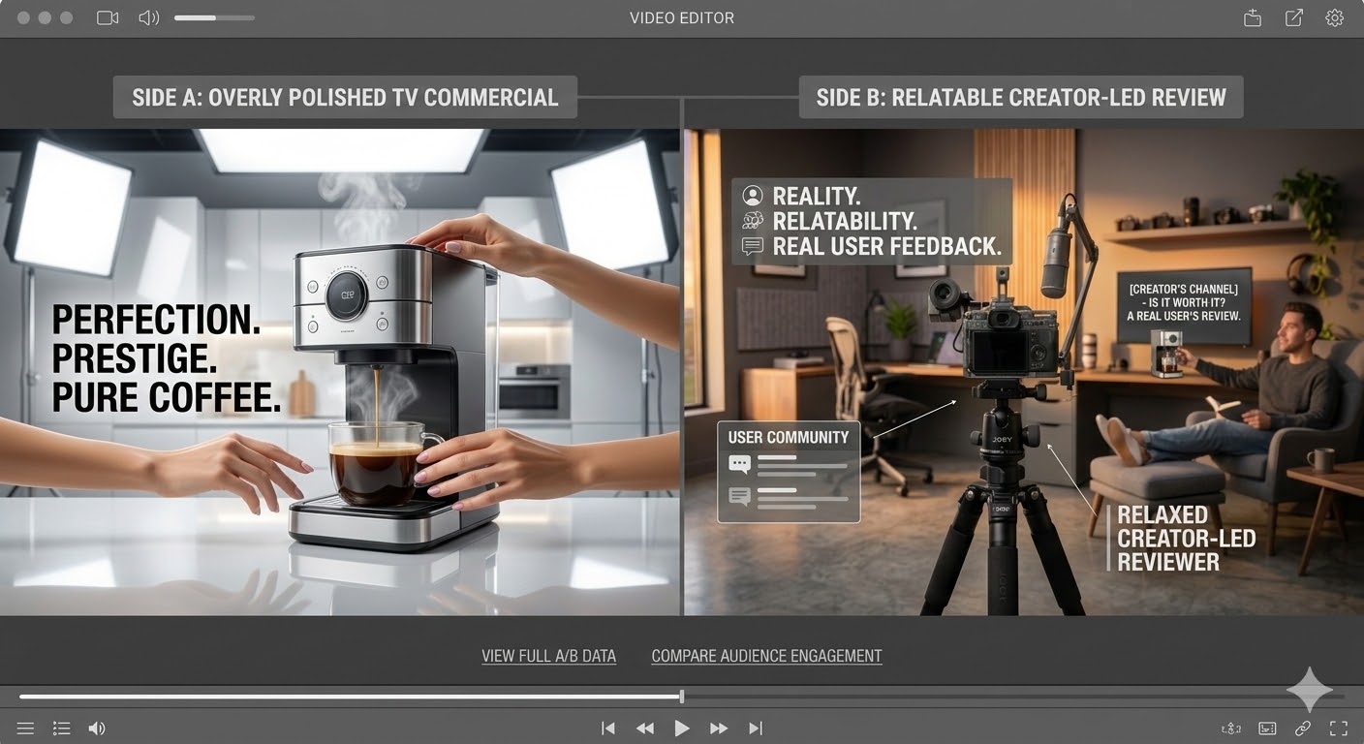The width and height of the screenshot is (1364, 744).
Task: Select the camera icon in the top toolbar
Action: tap(107, 17)
